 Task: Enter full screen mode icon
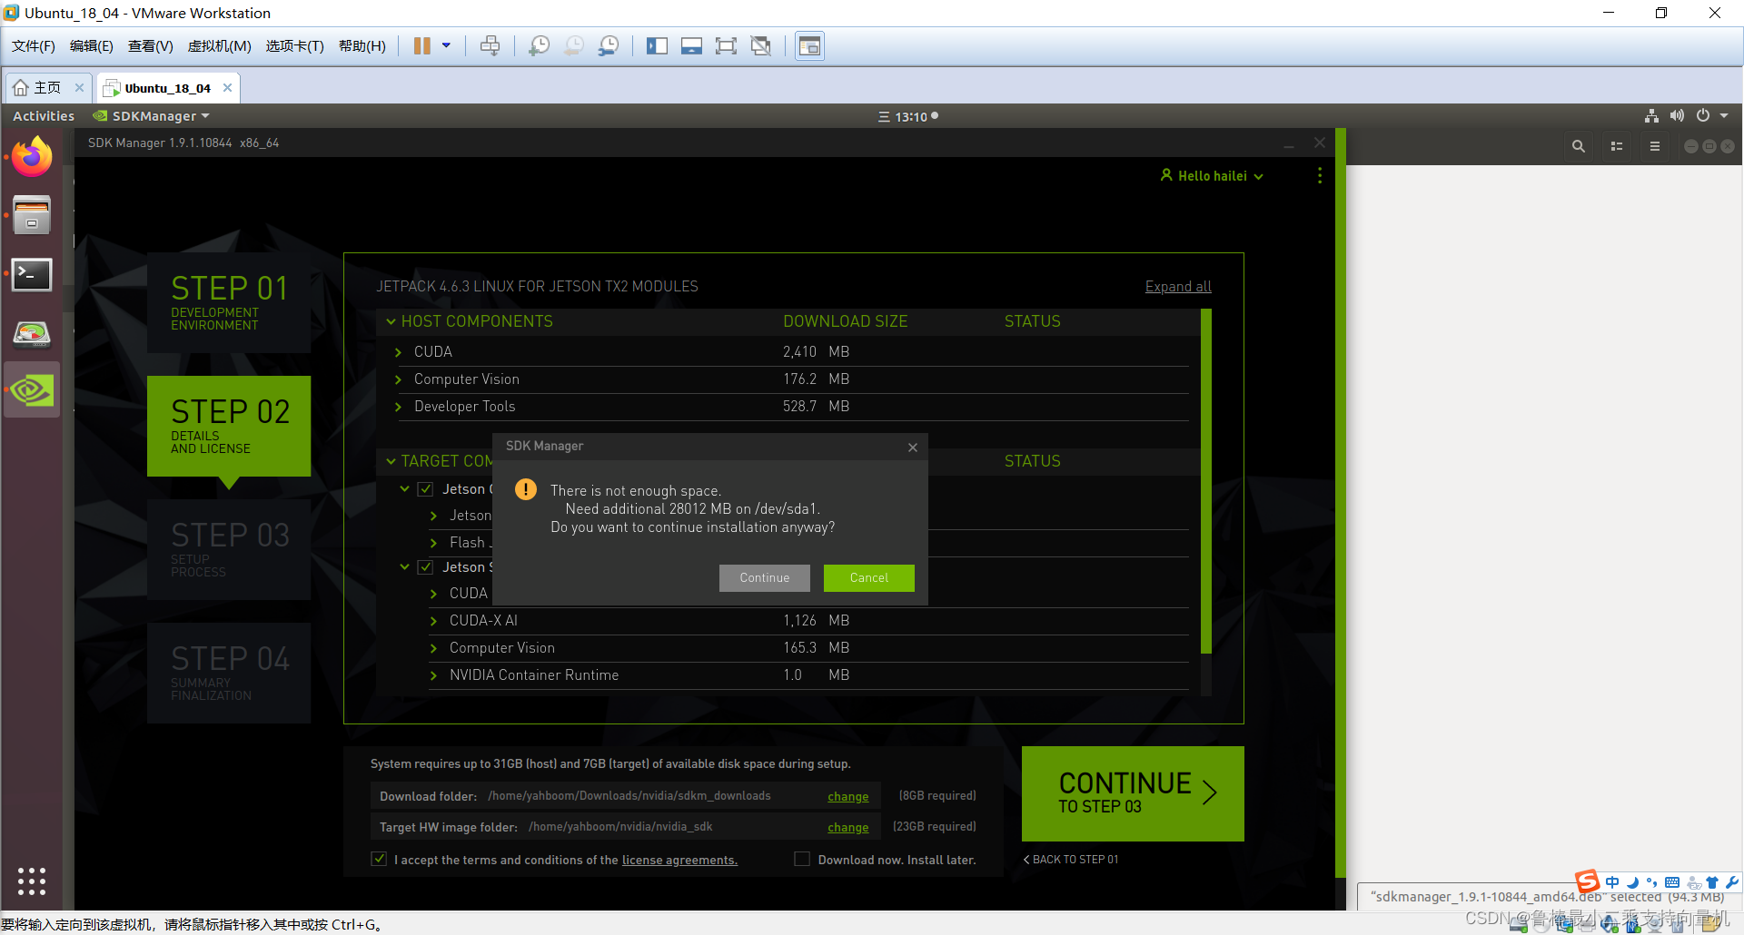pyautogui.click(x=726, y=46)
